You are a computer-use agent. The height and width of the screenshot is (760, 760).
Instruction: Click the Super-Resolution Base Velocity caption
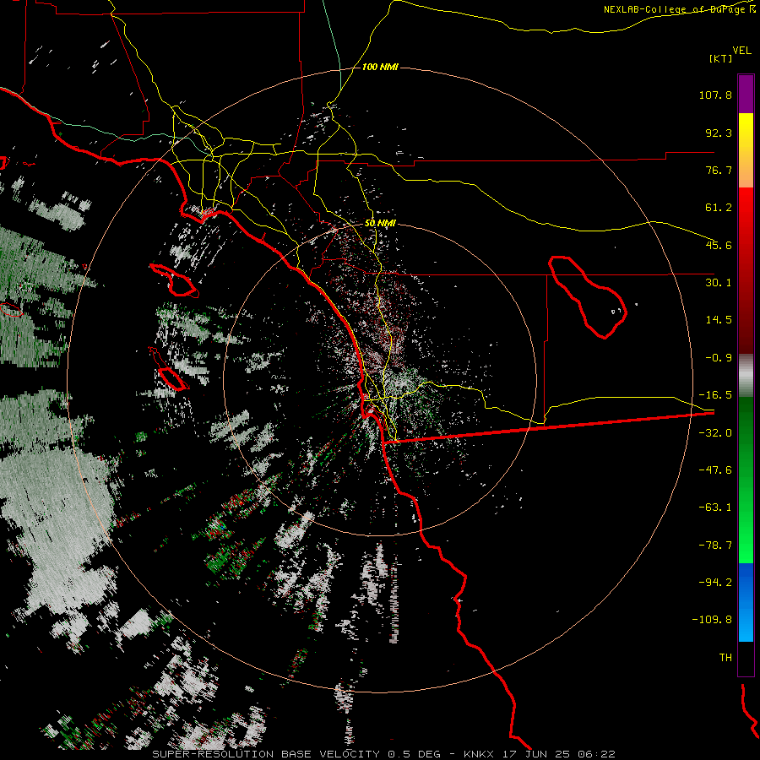[x=266, y=754]
